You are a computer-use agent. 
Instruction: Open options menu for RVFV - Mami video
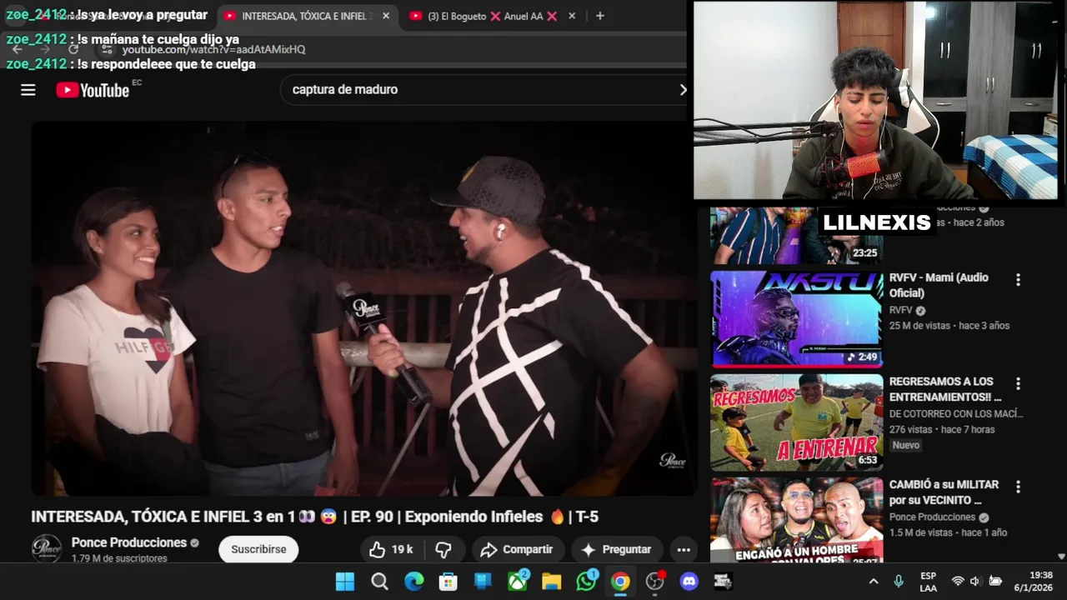(x=1018, y=280)
